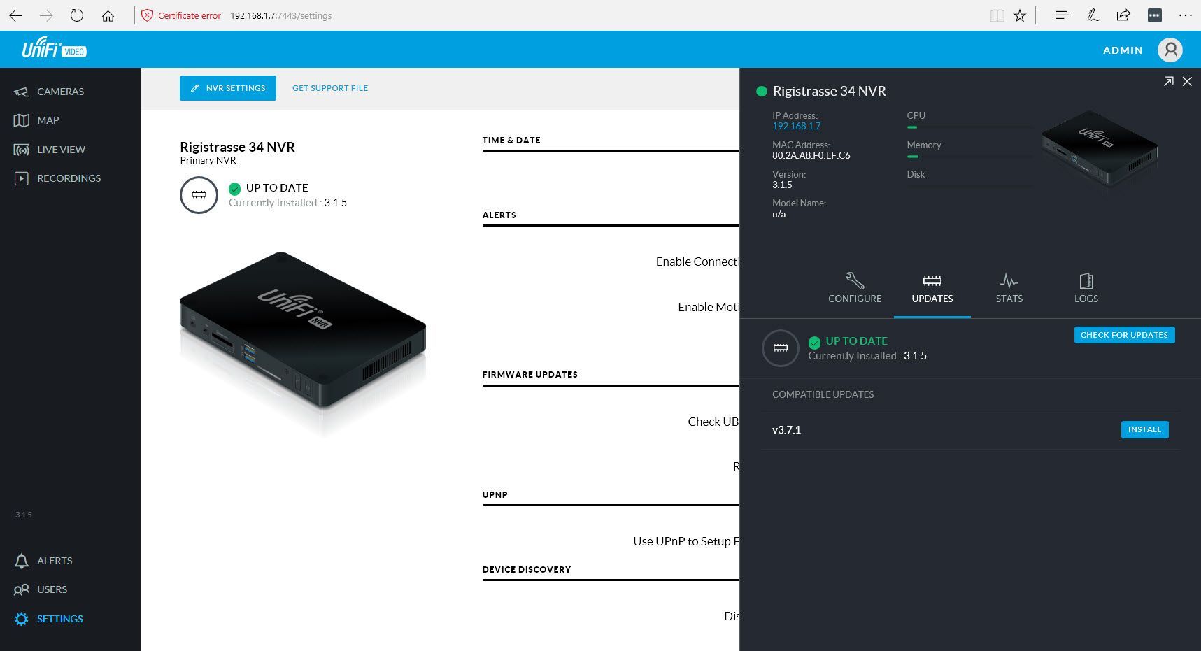The height and width of the screenshot is (651, 1201).
Task: Click the Alerts section heading on settings
Action: pyautogui.click(x=499, y=215)
